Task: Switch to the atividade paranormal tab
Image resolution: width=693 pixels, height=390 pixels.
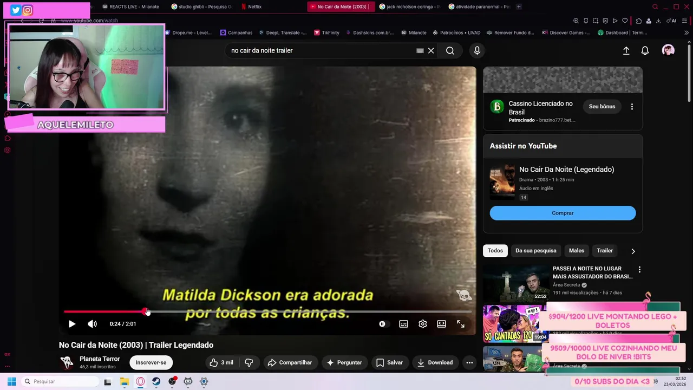Action: click(479, 6)
